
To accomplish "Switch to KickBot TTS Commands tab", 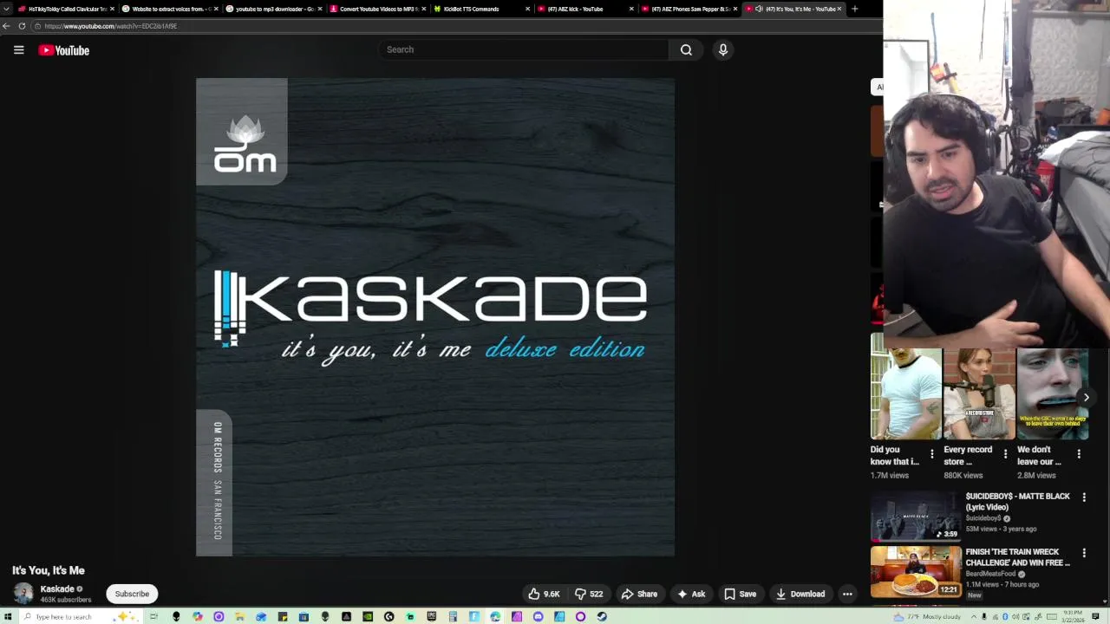I will click(x=481, y=9).
